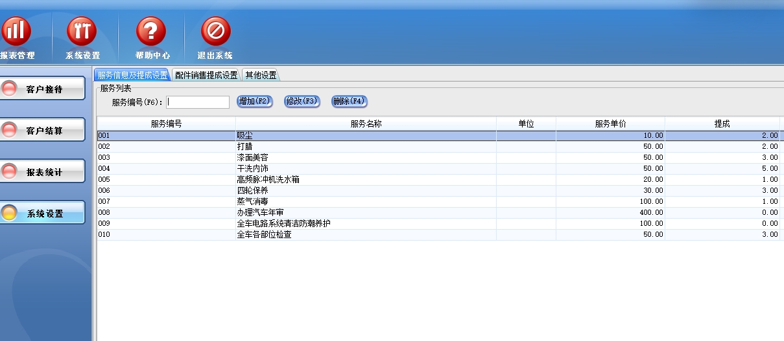The image size is (784, 341).
Task: Open the 服务信息及提成设置 tab
Action: (x=132, y=75)
